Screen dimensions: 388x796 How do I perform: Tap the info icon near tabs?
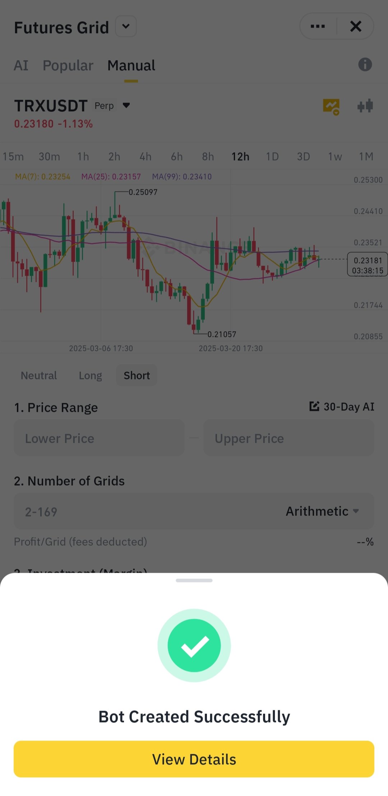click(365, 65)
